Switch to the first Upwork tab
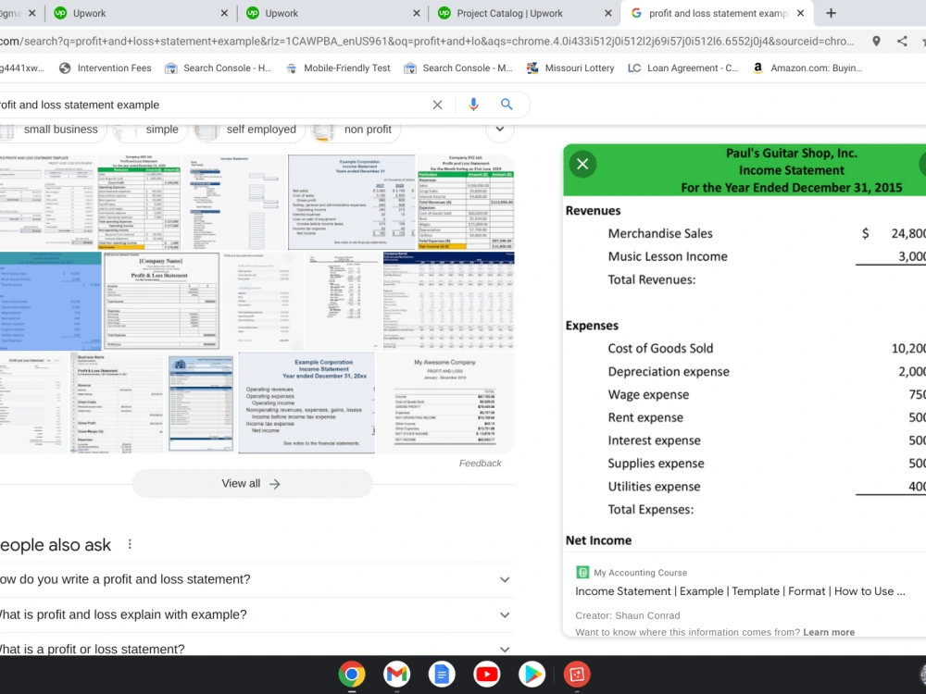Screen dimensions: 926x694 pyautogui.click(x=140, y=13)
